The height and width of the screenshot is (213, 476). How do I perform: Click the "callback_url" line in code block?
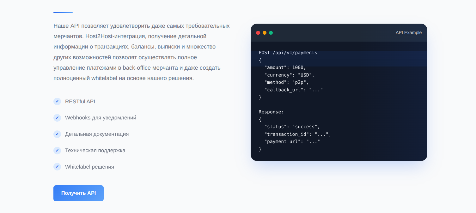tap(293, 90)
